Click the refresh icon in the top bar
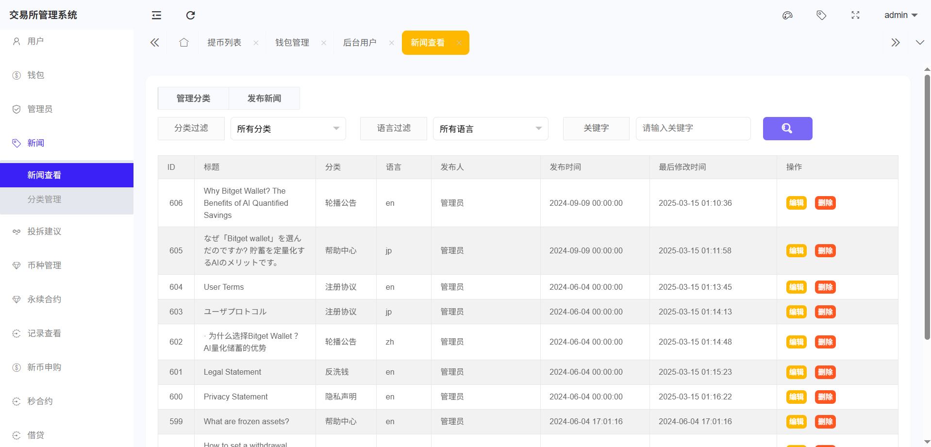This screenshot has width=931, height=447. tap(190, 15)
